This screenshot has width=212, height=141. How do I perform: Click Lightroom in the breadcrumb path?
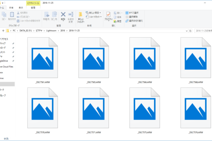pyautogui.click(x=51, y=31)
